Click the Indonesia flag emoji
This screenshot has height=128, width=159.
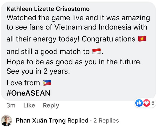pos(97,51)
